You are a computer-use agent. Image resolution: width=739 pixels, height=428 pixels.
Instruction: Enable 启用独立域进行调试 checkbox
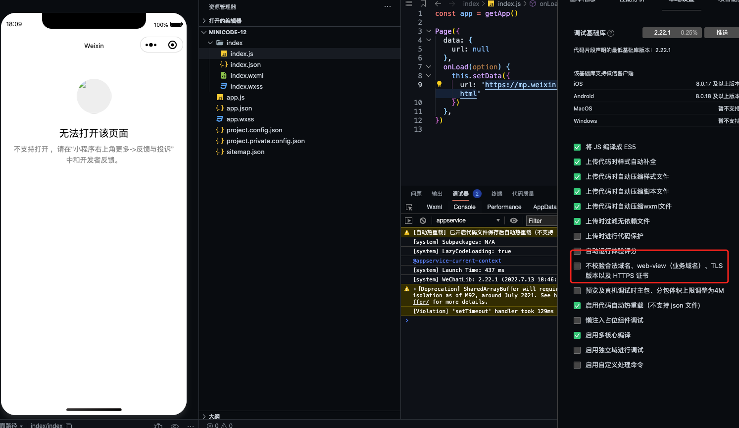coord(577,350)
